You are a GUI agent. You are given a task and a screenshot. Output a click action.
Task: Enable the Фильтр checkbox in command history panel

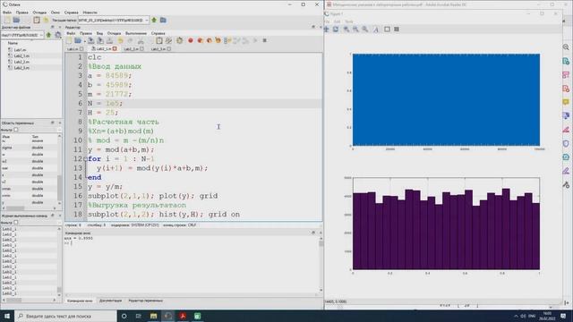tap(16, 223)
